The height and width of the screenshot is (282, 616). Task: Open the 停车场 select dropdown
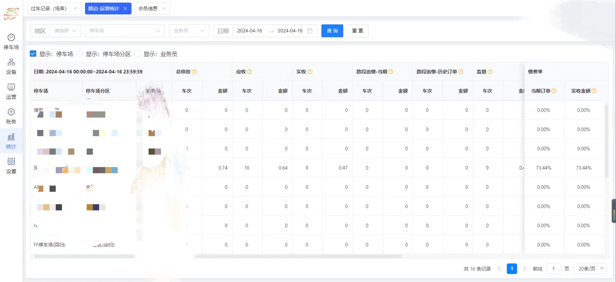click(x=125, y=31)
